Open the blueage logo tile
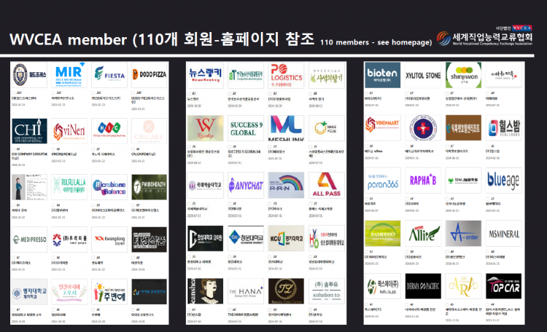Image resolution: width=547 pixels, height=332 pixels. click(x=502, y=183)
